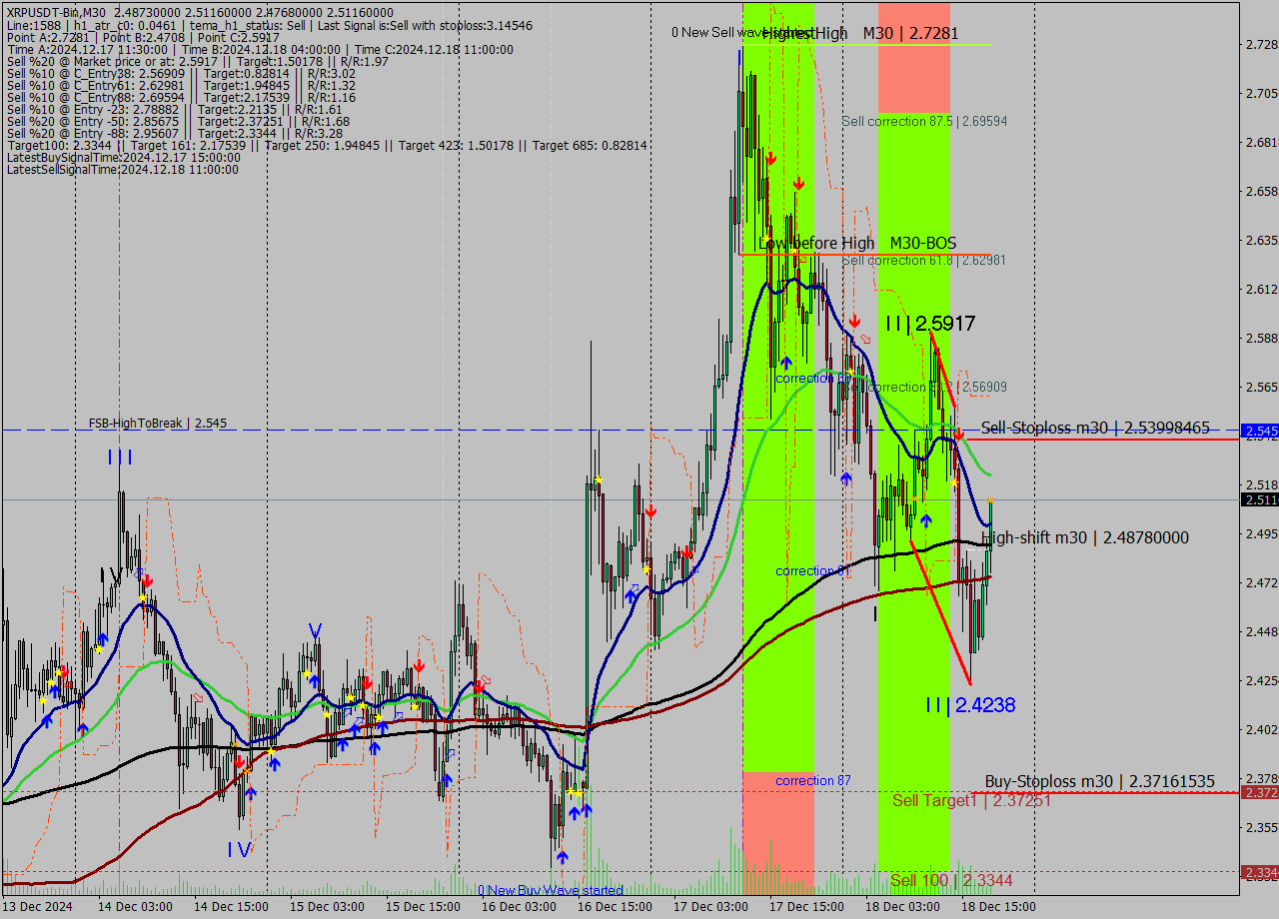Click 'Sell correction 87.5 | 2.69594' label

pos(924,121)
